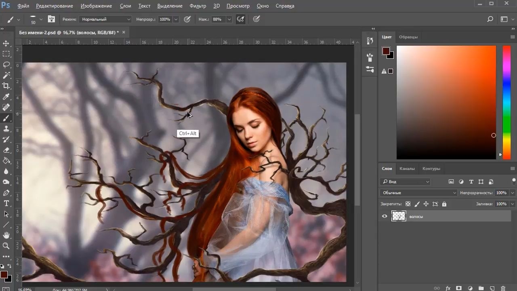Open the brush settings panel icon
This screenshot has height=291, width=517.
point(51,19)
